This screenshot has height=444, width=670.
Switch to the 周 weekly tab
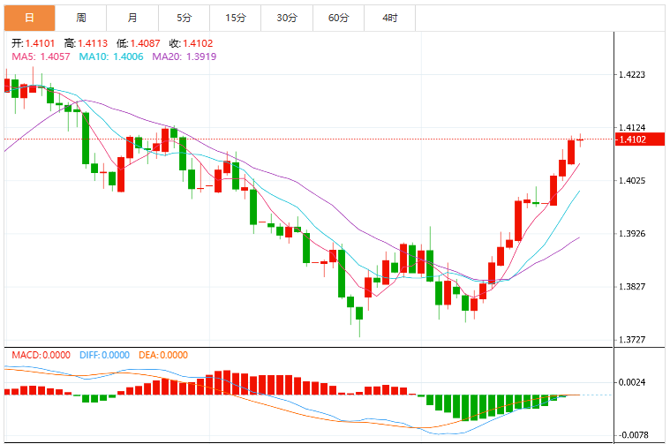(x=80, y=18)
